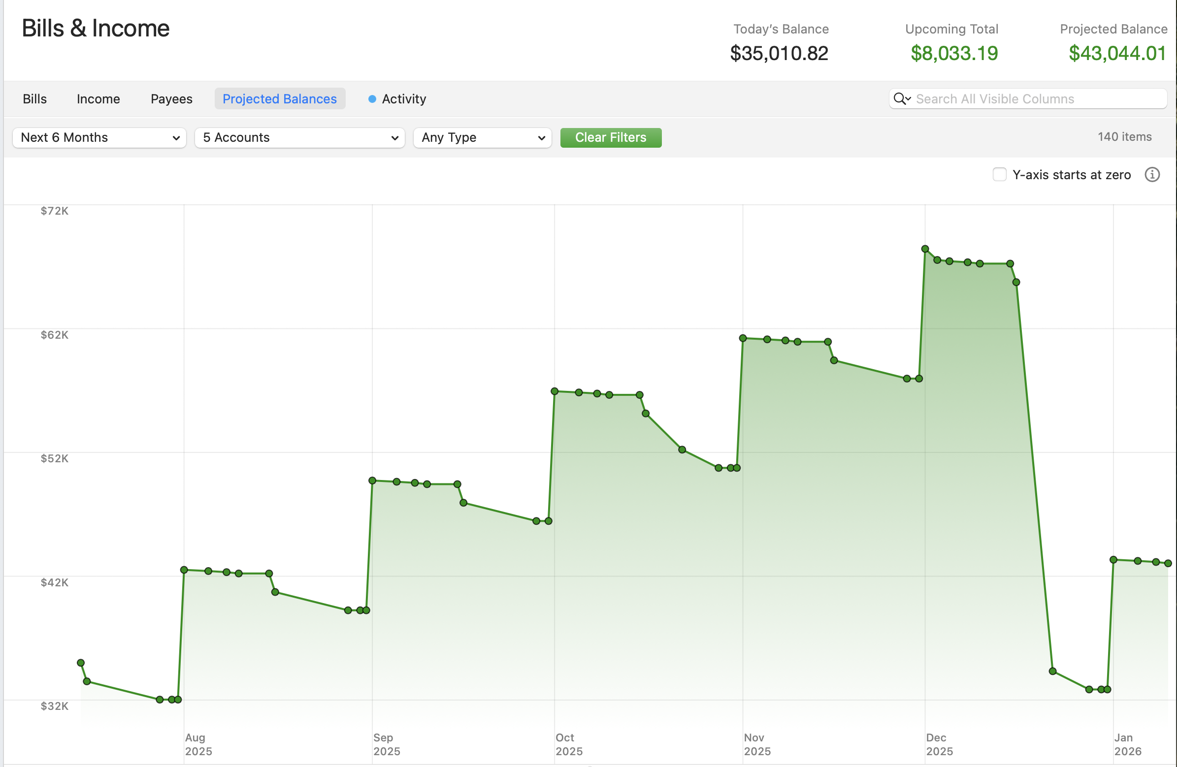The image size is (1177, 767).
Task: Expand the 5 Accounts dropdown
Action: [x=300, y=137]
